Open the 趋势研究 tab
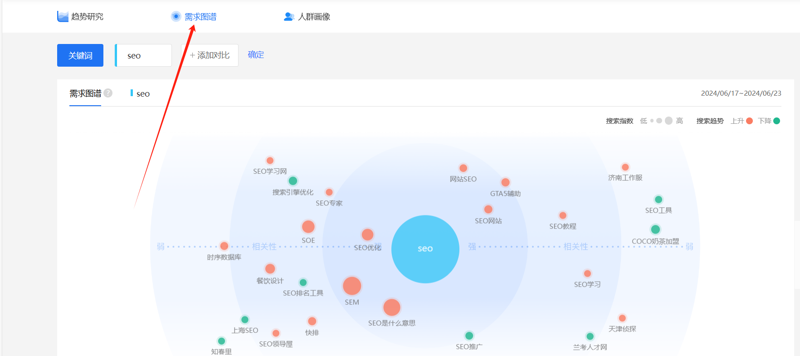800x356 pixels. coord(87,17)
